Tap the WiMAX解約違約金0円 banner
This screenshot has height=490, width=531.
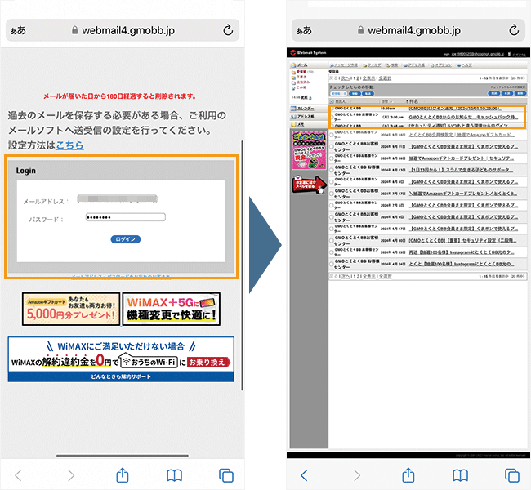(121, 359)
